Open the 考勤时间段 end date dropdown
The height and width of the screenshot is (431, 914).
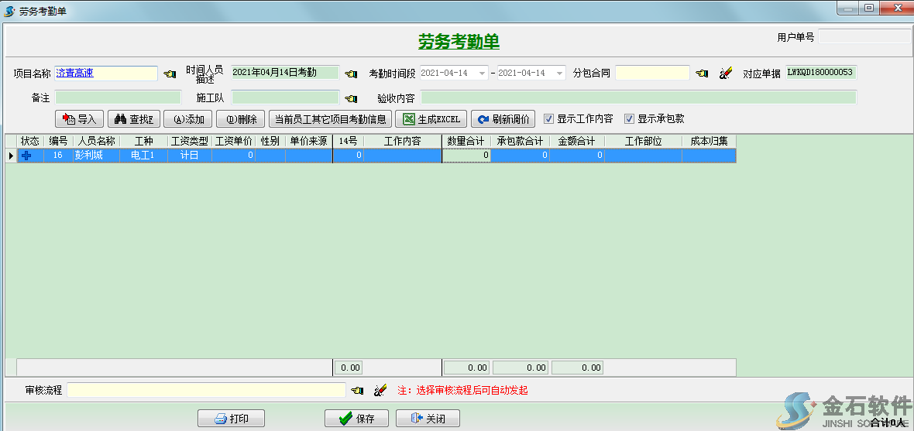(559, 74)
